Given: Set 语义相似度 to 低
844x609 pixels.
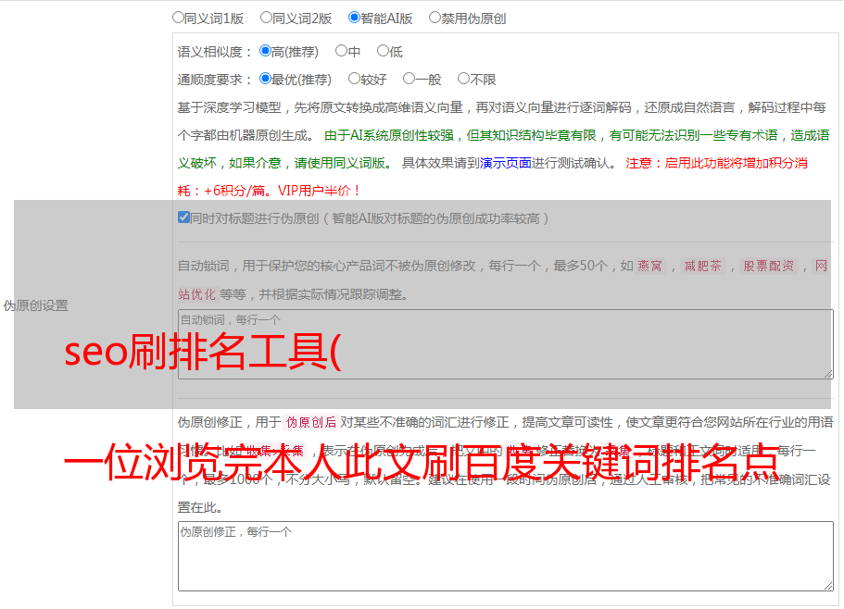Looking at the screenshot, I should (383, 51).
